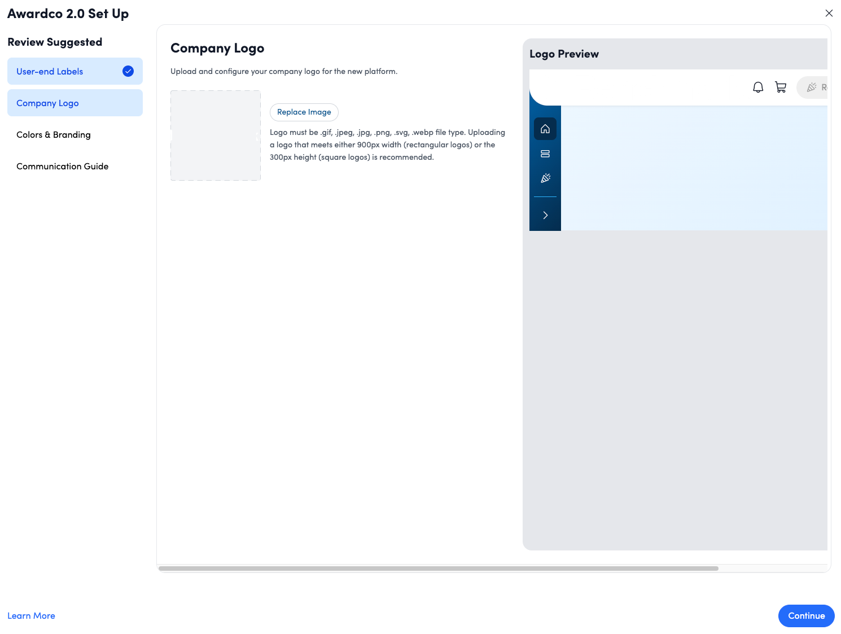Expand the preview sidebar with the chevron arrow
The image size is (841, 634).
[545, 215]
